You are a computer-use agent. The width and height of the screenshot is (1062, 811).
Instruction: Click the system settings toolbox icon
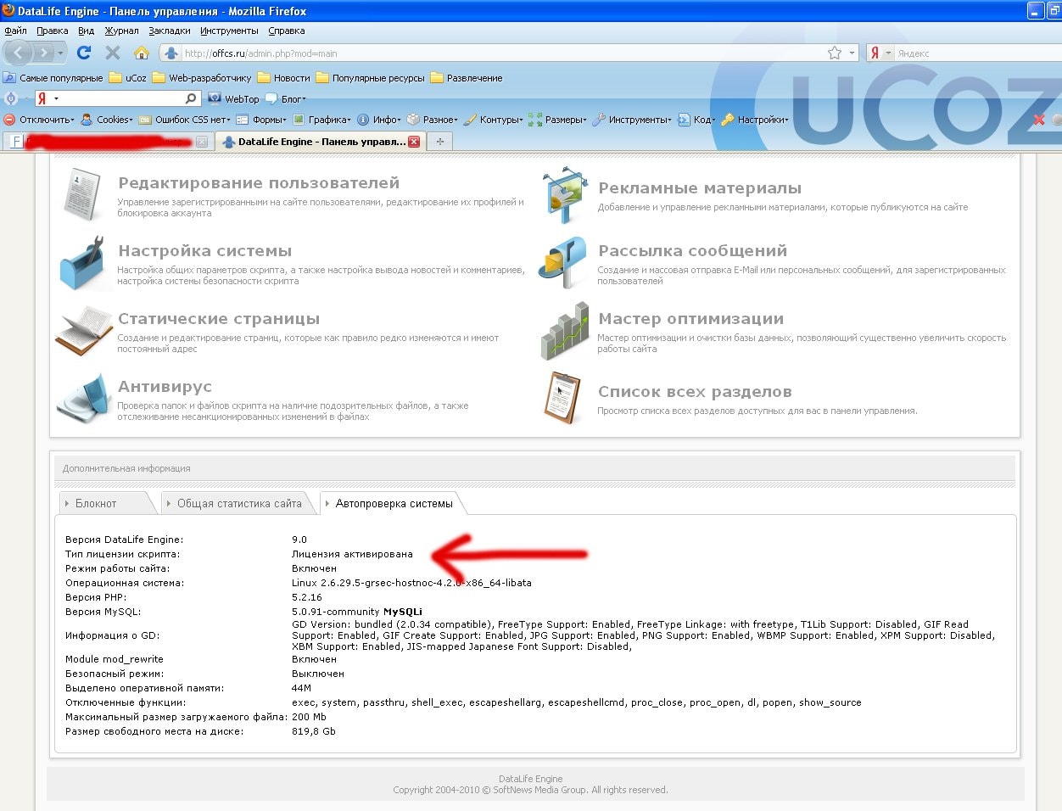coord(81,262)
